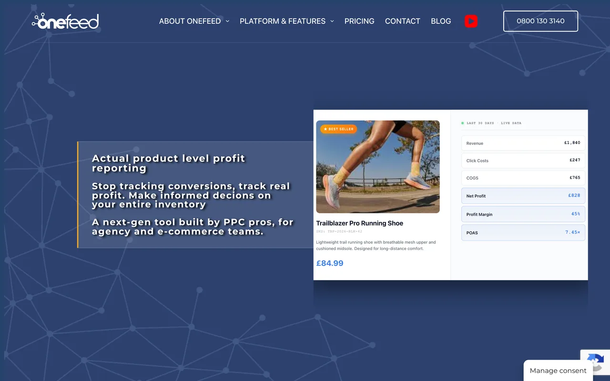Expand the Platform & Features chevron

pyautogui.click(x=332, y=21)
